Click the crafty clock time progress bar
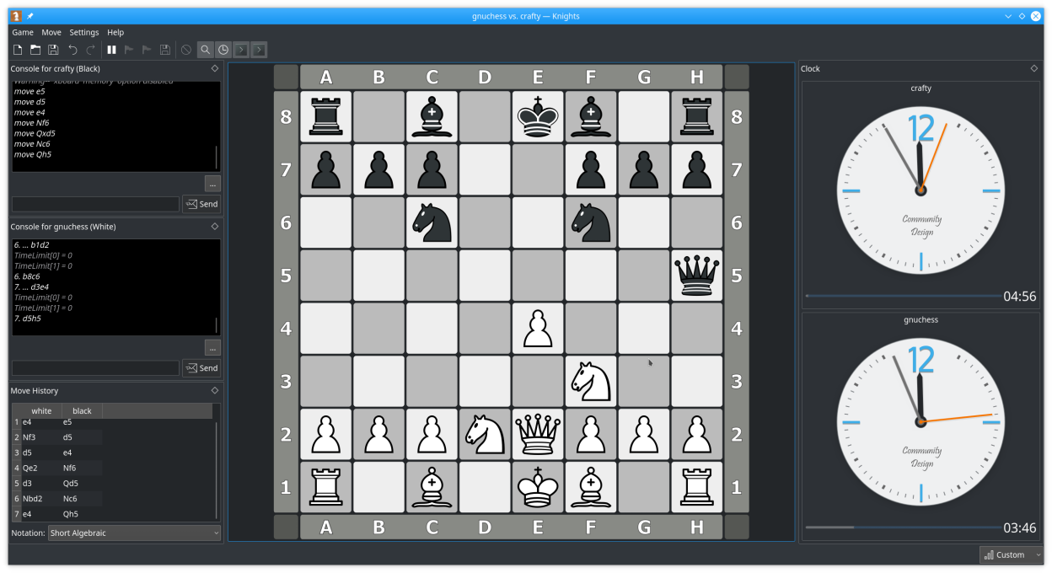Screen dimensions: 1052x573 coord(900,296)
